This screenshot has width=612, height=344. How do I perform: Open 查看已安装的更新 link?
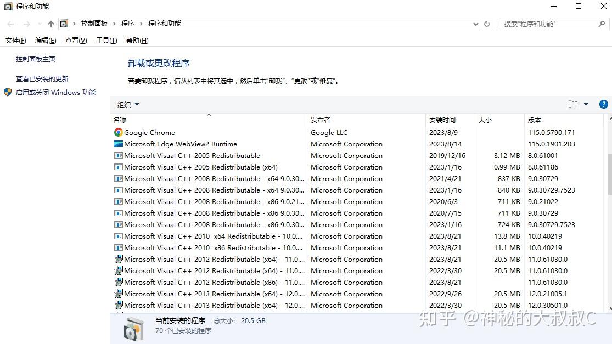coord(42,79)
